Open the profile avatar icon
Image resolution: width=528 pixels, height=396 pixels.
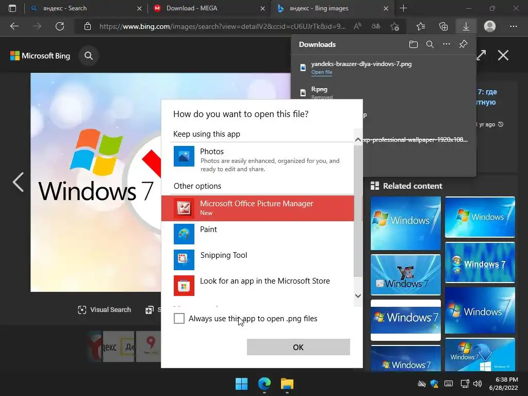490,26
